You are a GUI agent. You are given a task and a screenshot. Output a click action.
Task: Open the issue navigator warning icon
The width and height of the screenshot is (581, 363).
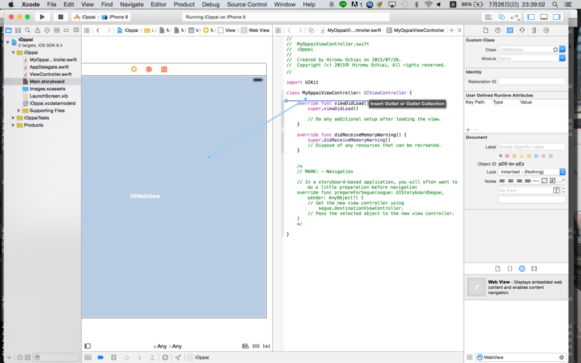click(37, 31)
